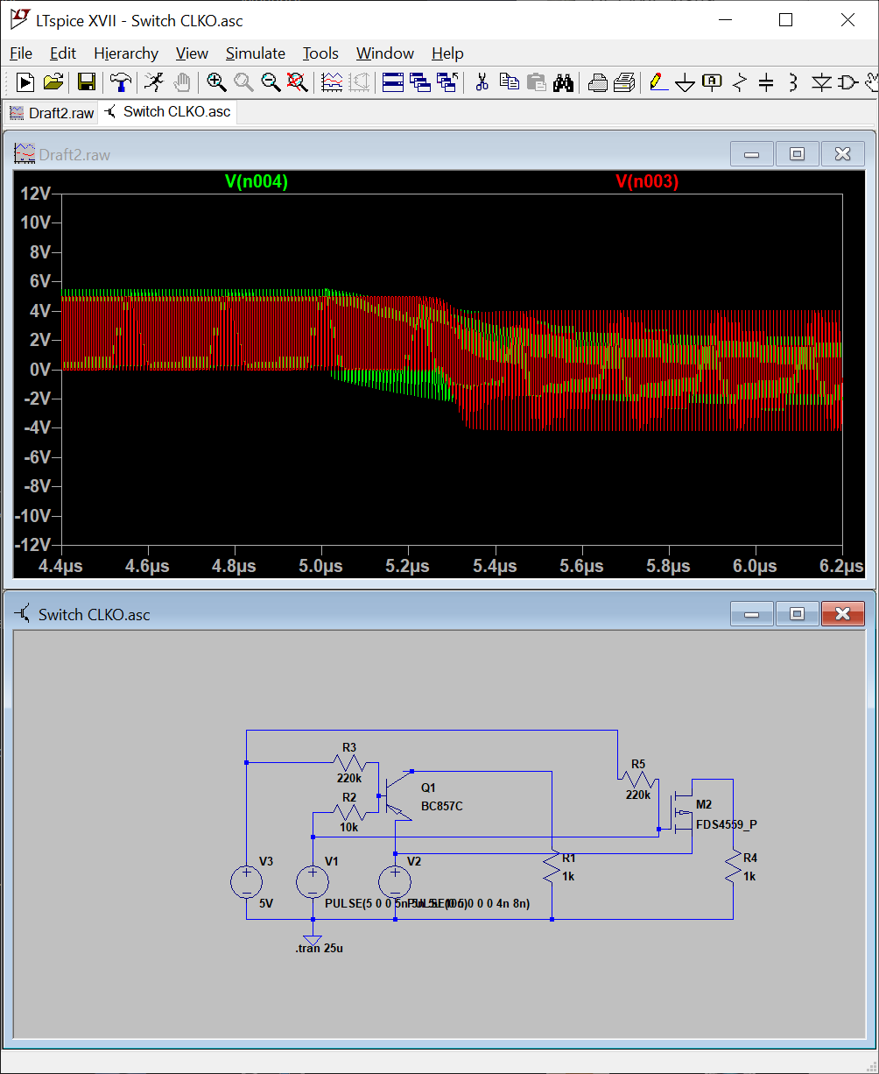Place a Ground symbol from toolbar
Viewport: 879px width, 1074px height.
point(686,82)
